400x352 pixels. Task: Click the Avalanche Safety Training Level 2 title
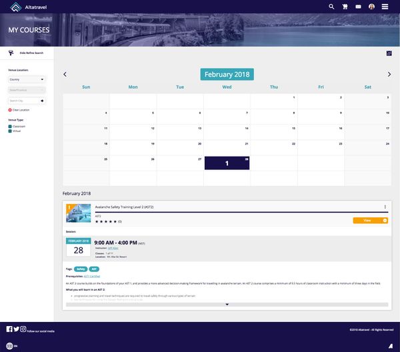pos(124,207)
